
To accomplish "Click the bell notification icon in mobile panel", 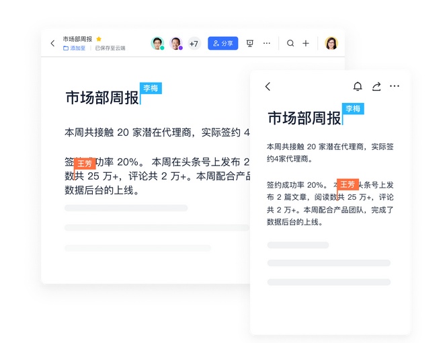I will point(358,86).
